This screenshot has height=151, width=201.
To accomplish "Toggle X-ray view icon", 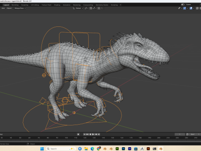I will click(197, 8).
